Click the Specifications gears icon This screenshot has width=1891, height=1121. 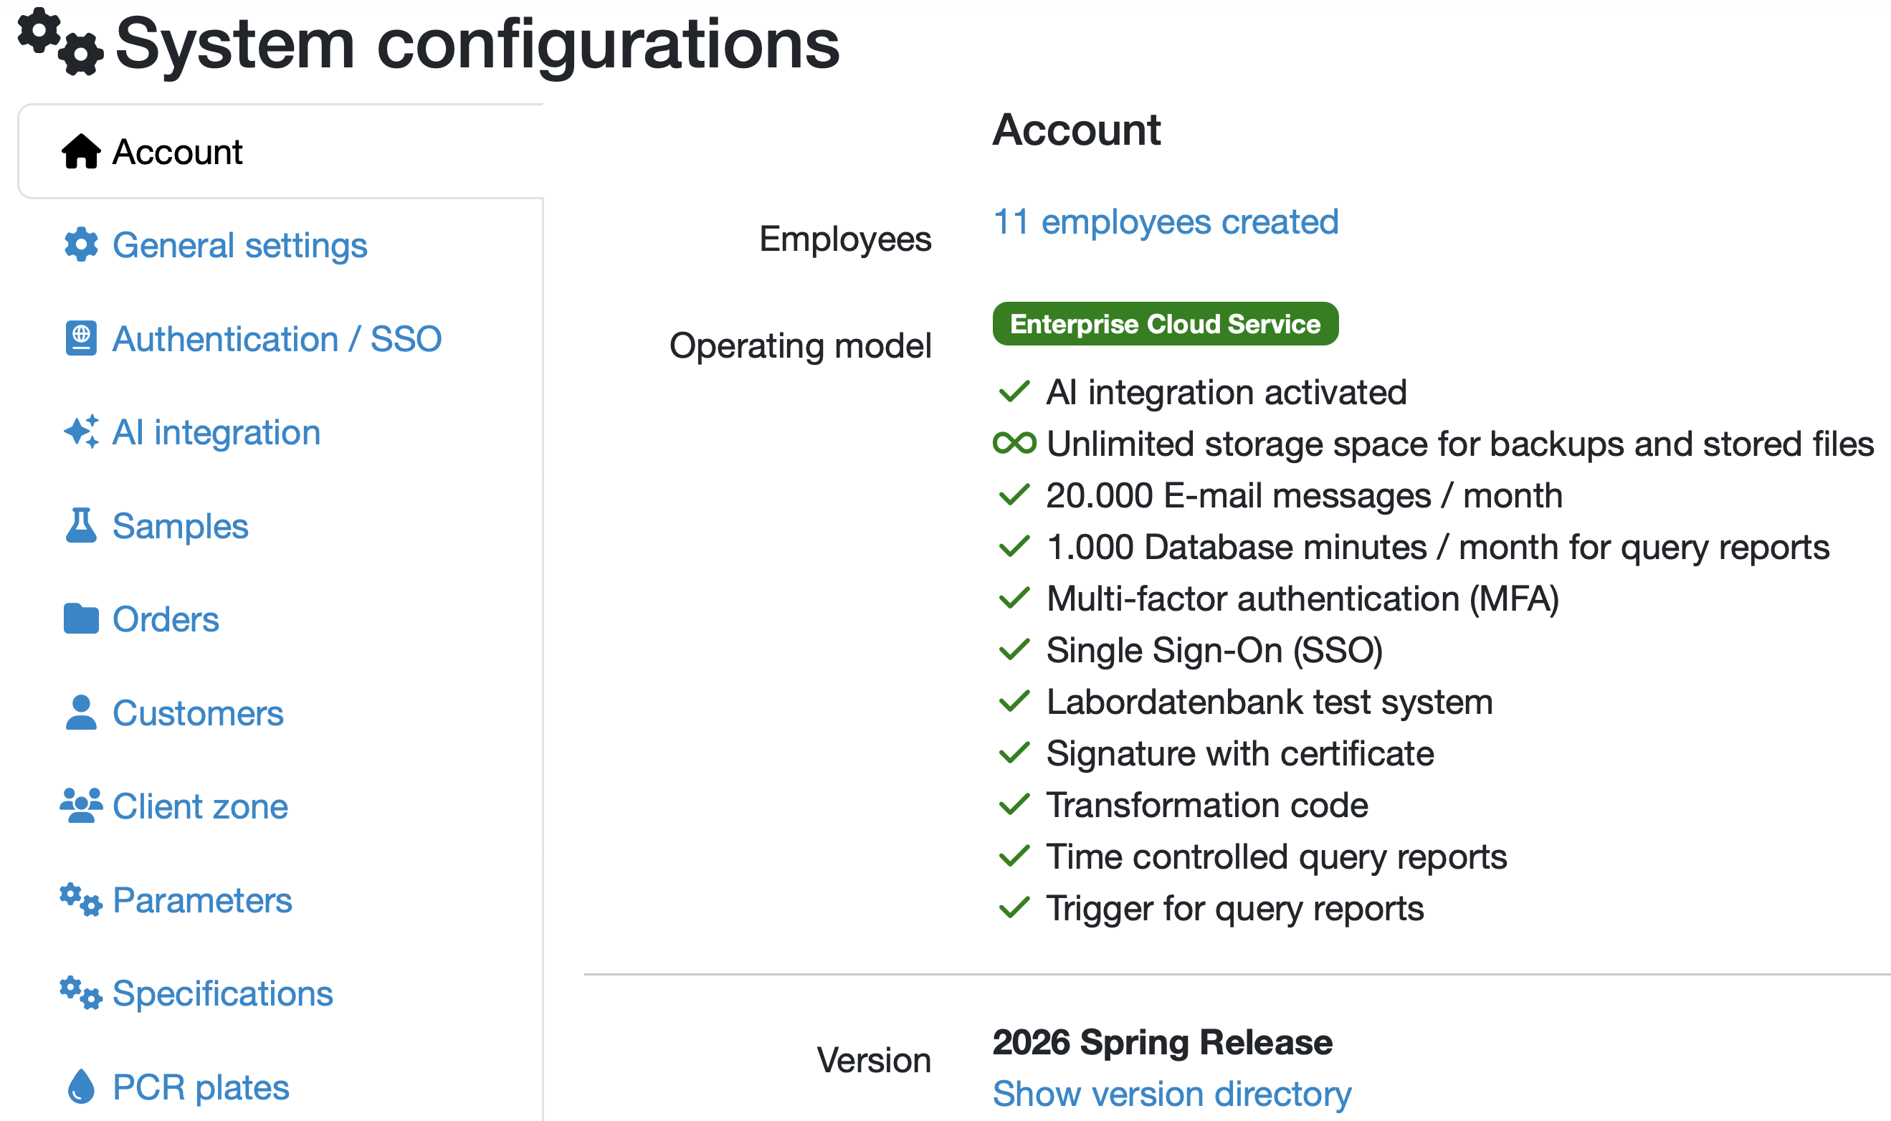pyautogui.click(x=81, y=993)
